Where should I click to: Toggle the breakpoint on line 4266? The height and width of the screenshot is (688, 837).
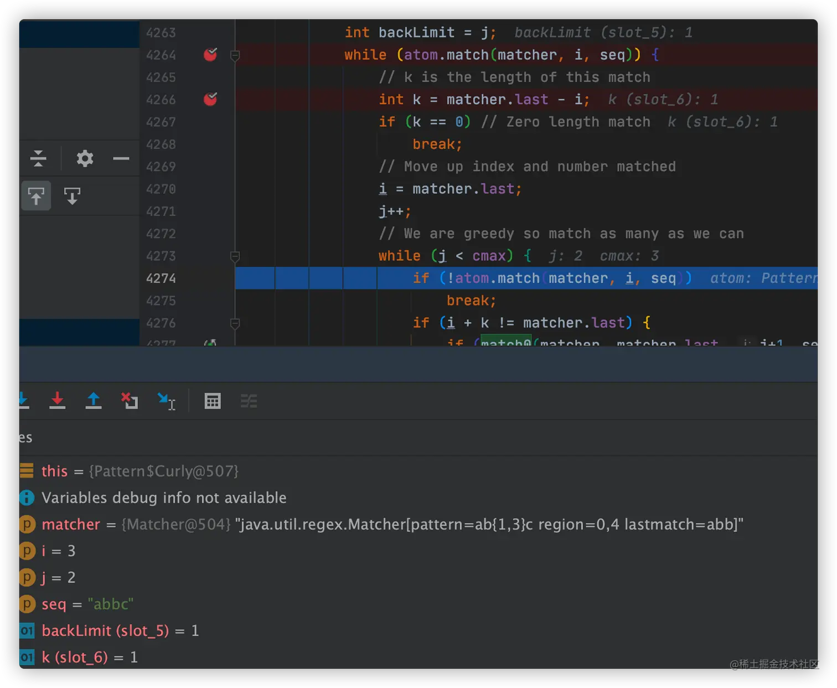click(x=210, y=99)
